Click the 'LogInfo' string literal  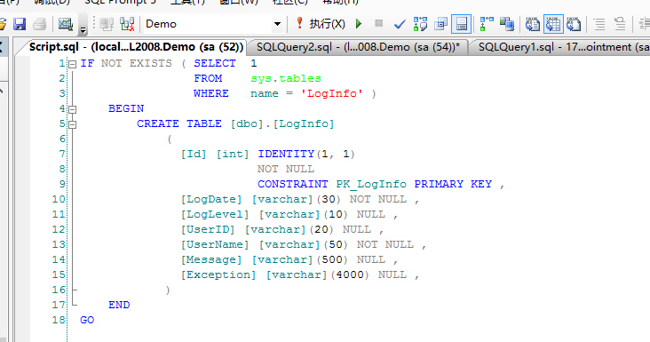[331, 93]
